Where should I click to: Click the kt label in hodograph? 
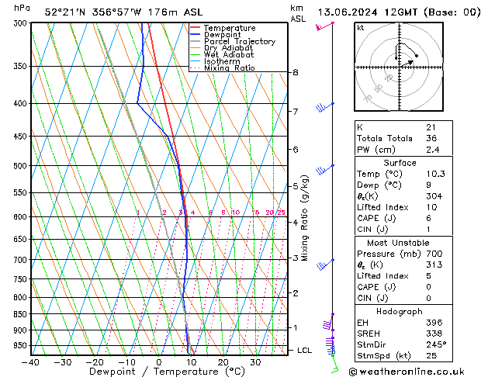click(361, 28)
